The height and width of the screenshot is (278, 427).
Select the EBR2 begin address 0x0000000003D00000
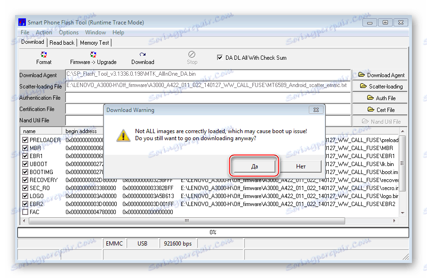pyautogui.click(x=91, y=204)
